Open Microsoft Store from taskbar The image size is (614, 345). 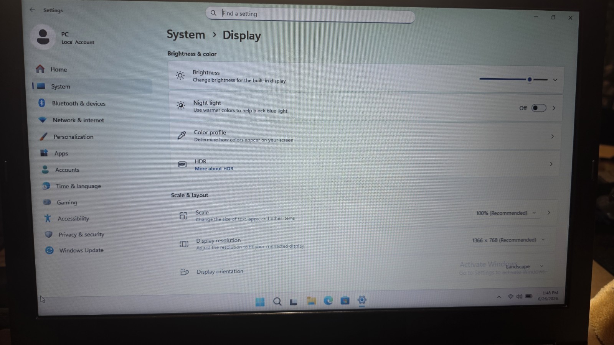pos(345,301)
